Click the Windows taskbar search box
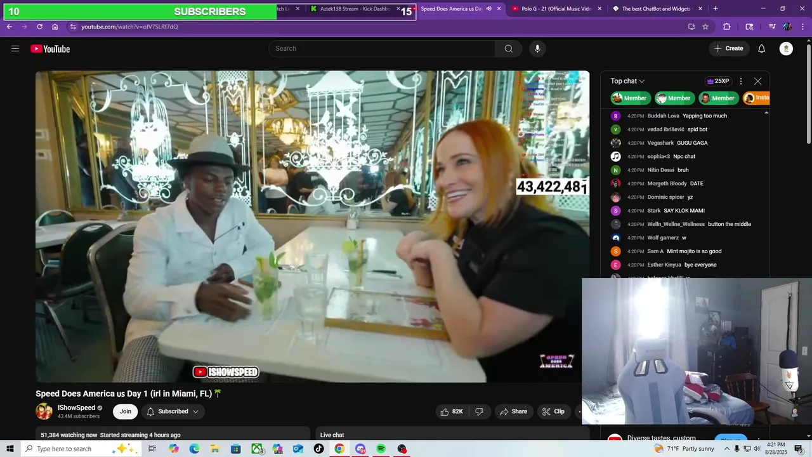Viewport: 812px width, 457px height. click(81, 449)
